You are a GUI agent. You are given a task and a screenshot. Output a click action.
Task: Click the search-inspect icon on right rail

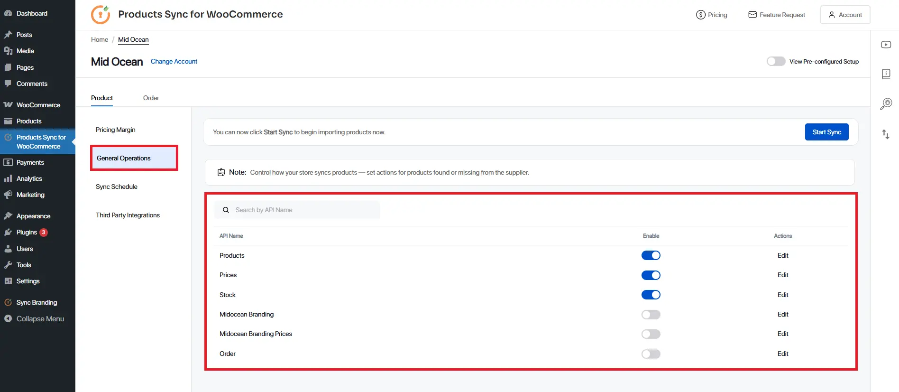click(x=886, y=103)
